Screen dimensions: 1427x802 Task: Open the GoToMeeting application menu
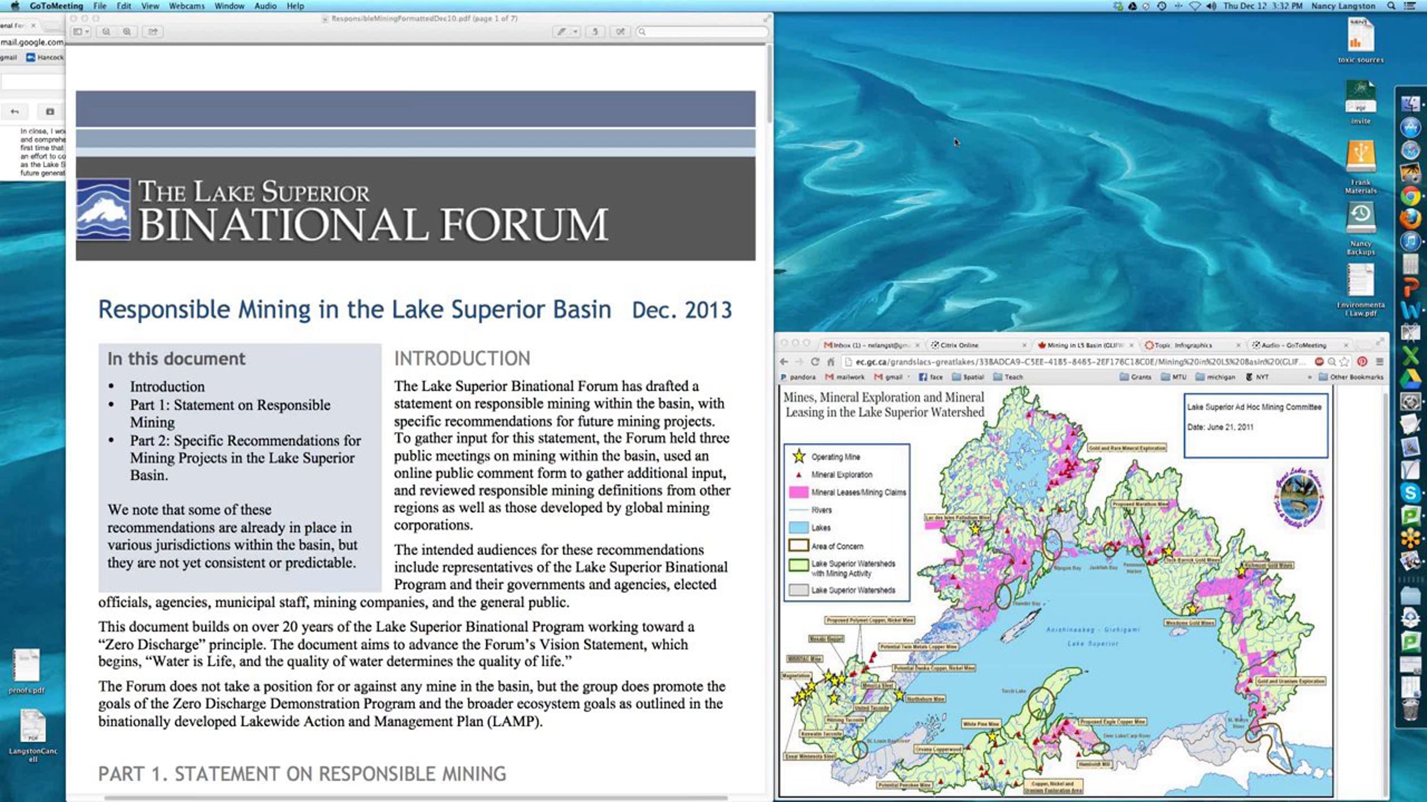56,6
